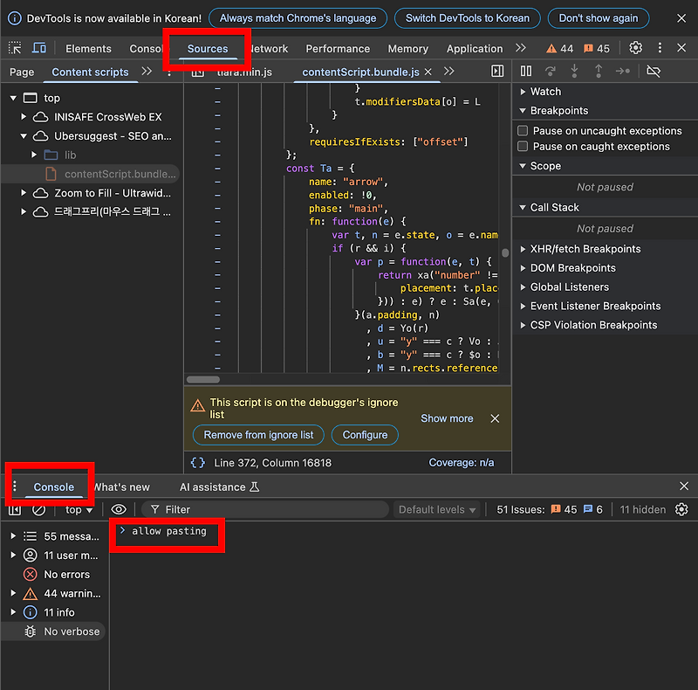Click the Remove from ignore list button
The image size is (698, 690).
[x=258, y=435]
